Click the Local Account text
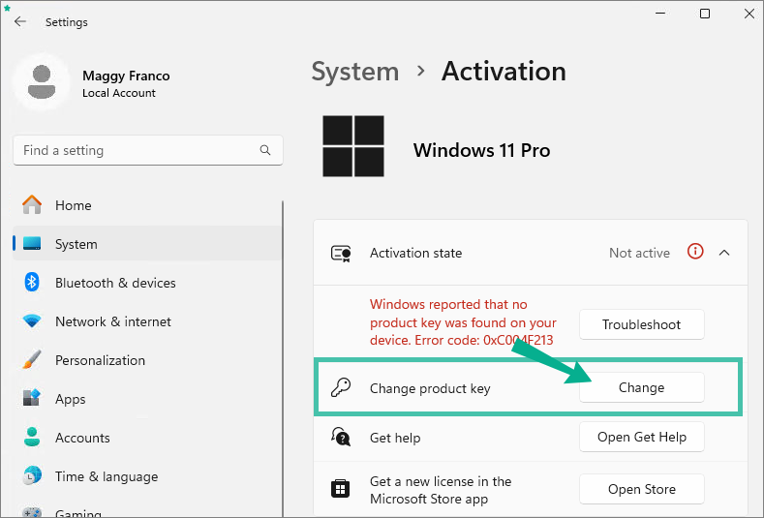Screen dimensions: 764x518 [x=119, y=93]
